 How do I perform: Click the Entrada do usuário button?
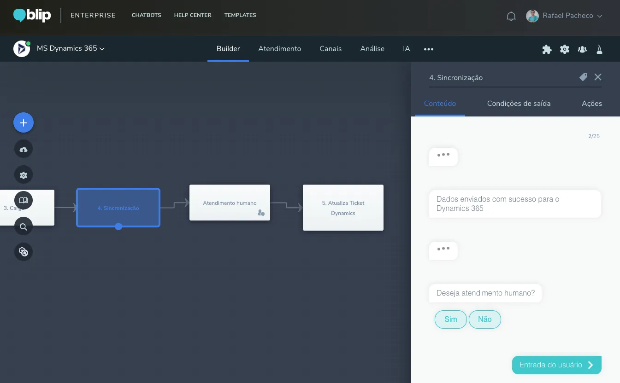[557, 365]
